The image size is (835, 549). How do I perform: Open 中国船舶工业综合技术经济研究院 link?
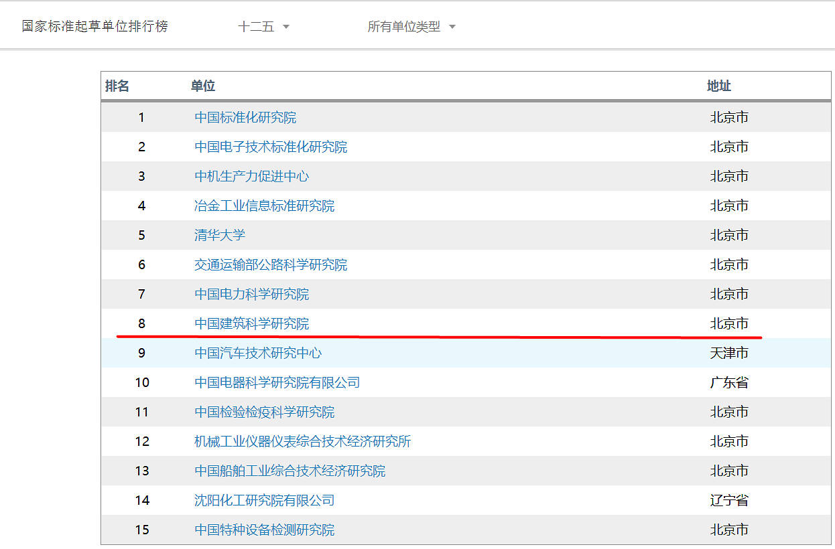(x=290, y=471)
